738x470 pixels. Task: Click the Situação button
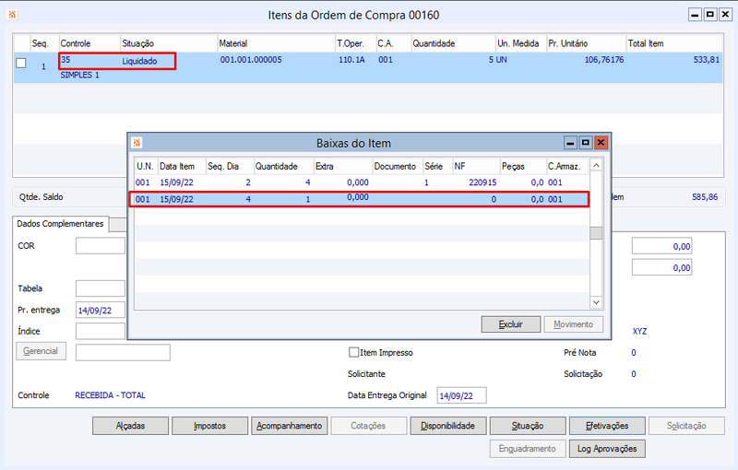click(528, 426)
